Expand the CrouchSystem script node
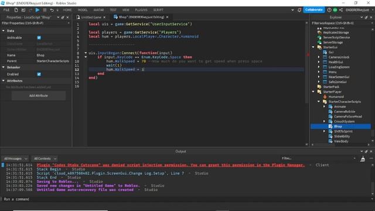 click(x=324, y=121)
